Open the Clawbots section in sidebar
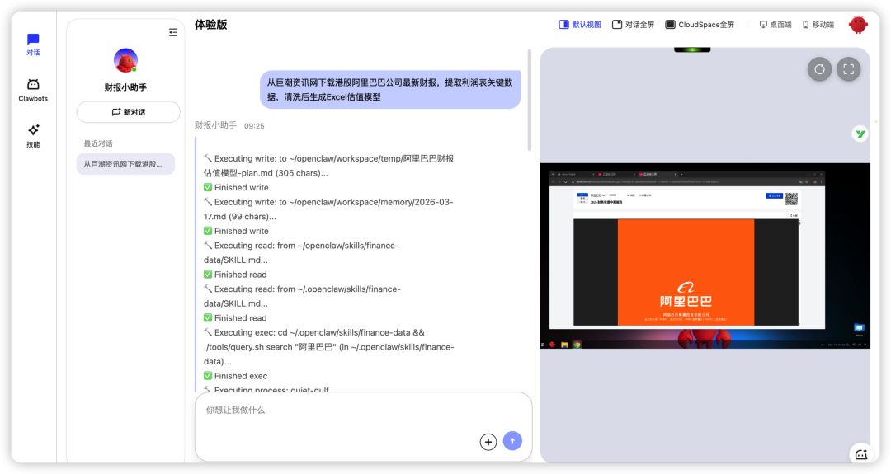 click(x=33, y=90)
